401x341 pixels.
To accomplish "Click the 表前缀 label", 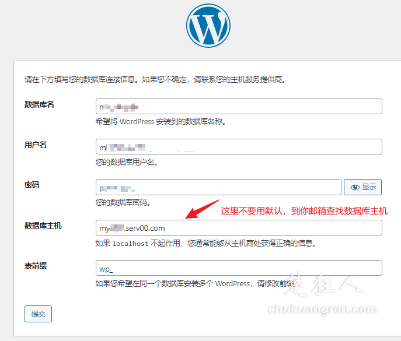I will [36, 266].
